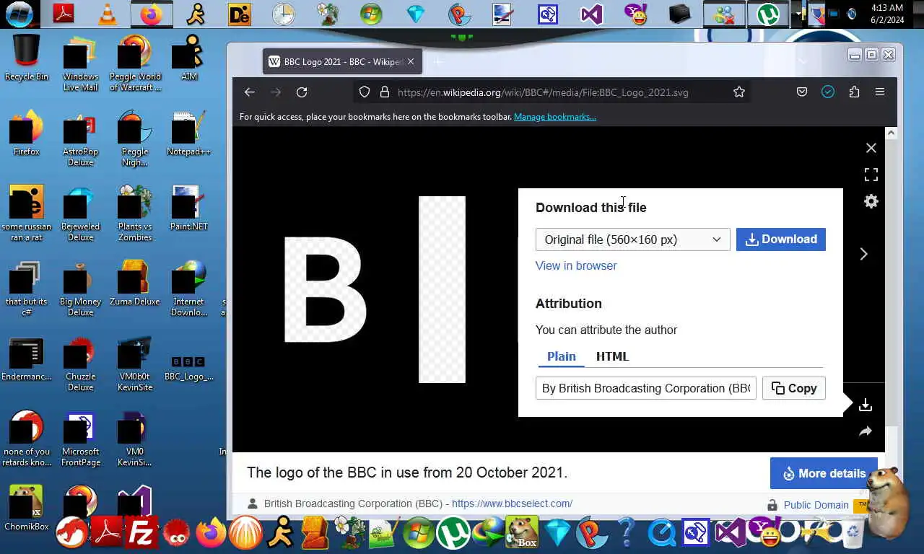Viewport: 924px width, 554px height.
Task: Select Microsoft FrontPage desktop shortcut
Action: (80, 439)
